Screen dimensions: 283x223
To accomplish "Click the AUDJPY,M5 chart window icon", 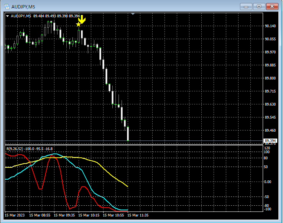I will click(7, 7).
